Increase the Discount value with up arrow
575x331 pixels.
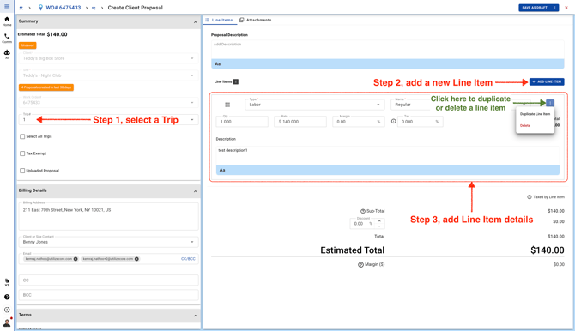(x=379, y=221)
